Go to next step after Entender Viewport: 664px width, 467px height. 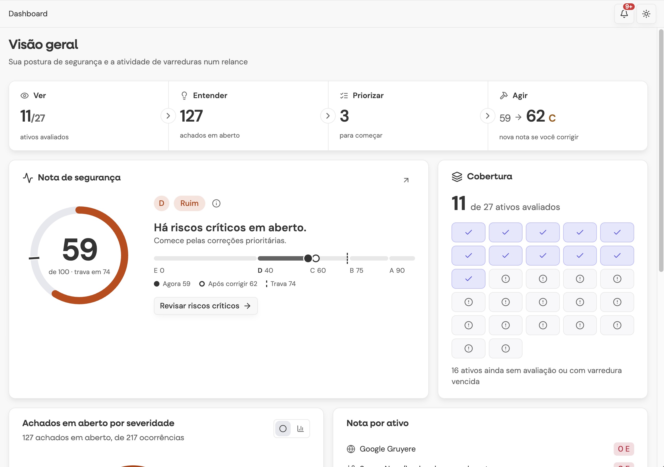coord(328,116)
